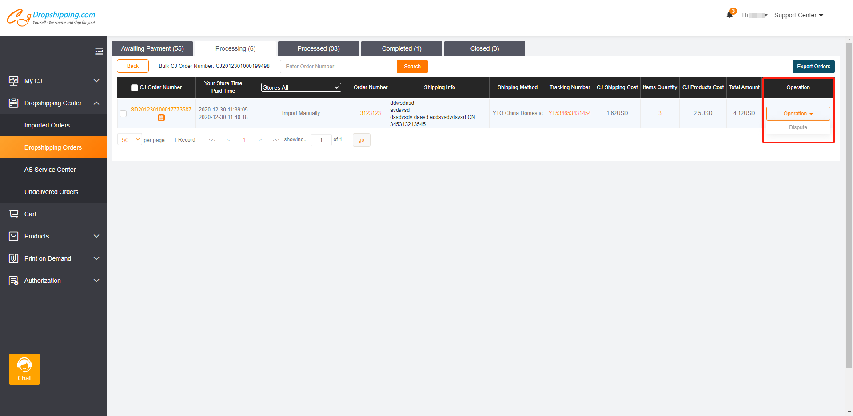853x416 pixels.
Task: Expand the Operation dropdown for the order
Action: tap(797, 114)
